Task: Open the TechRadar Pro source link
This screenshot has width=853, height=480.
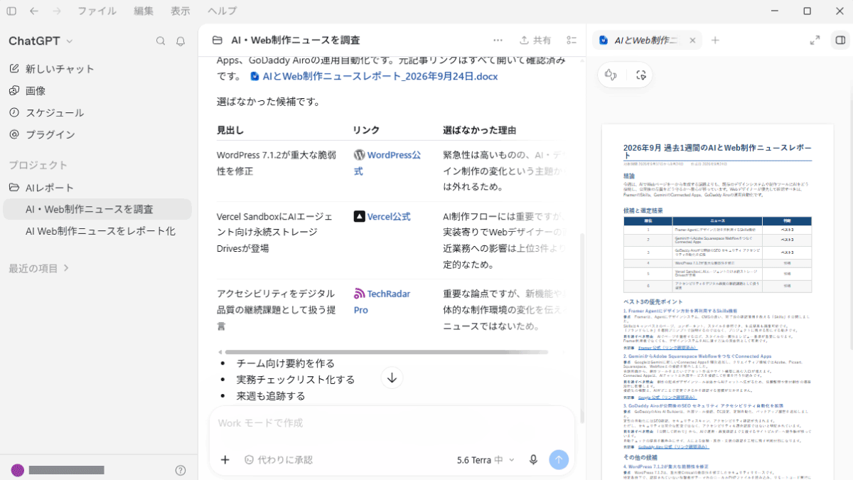Action: [x=382, y=302]
